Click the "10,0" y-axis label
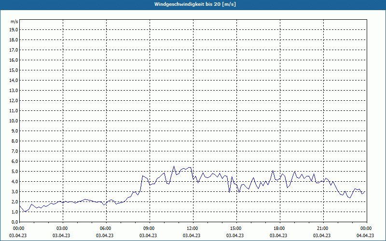 (x=14, y=121)
